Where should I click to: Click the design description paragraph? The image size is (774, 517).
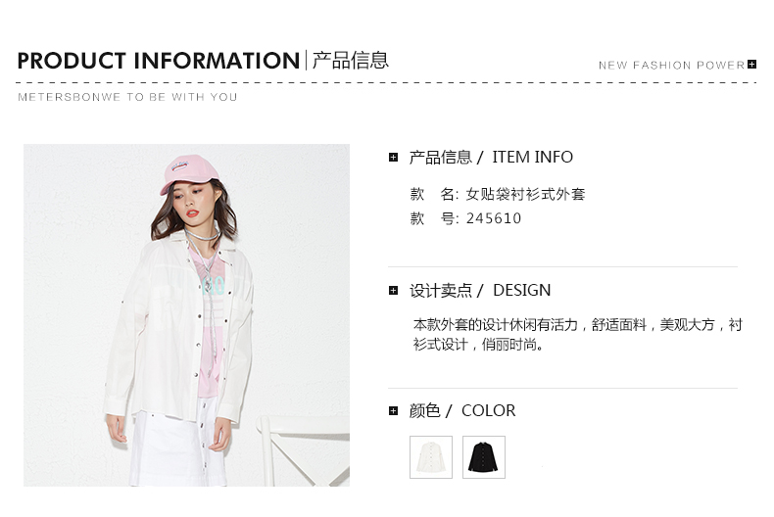[x=577, y=335]
